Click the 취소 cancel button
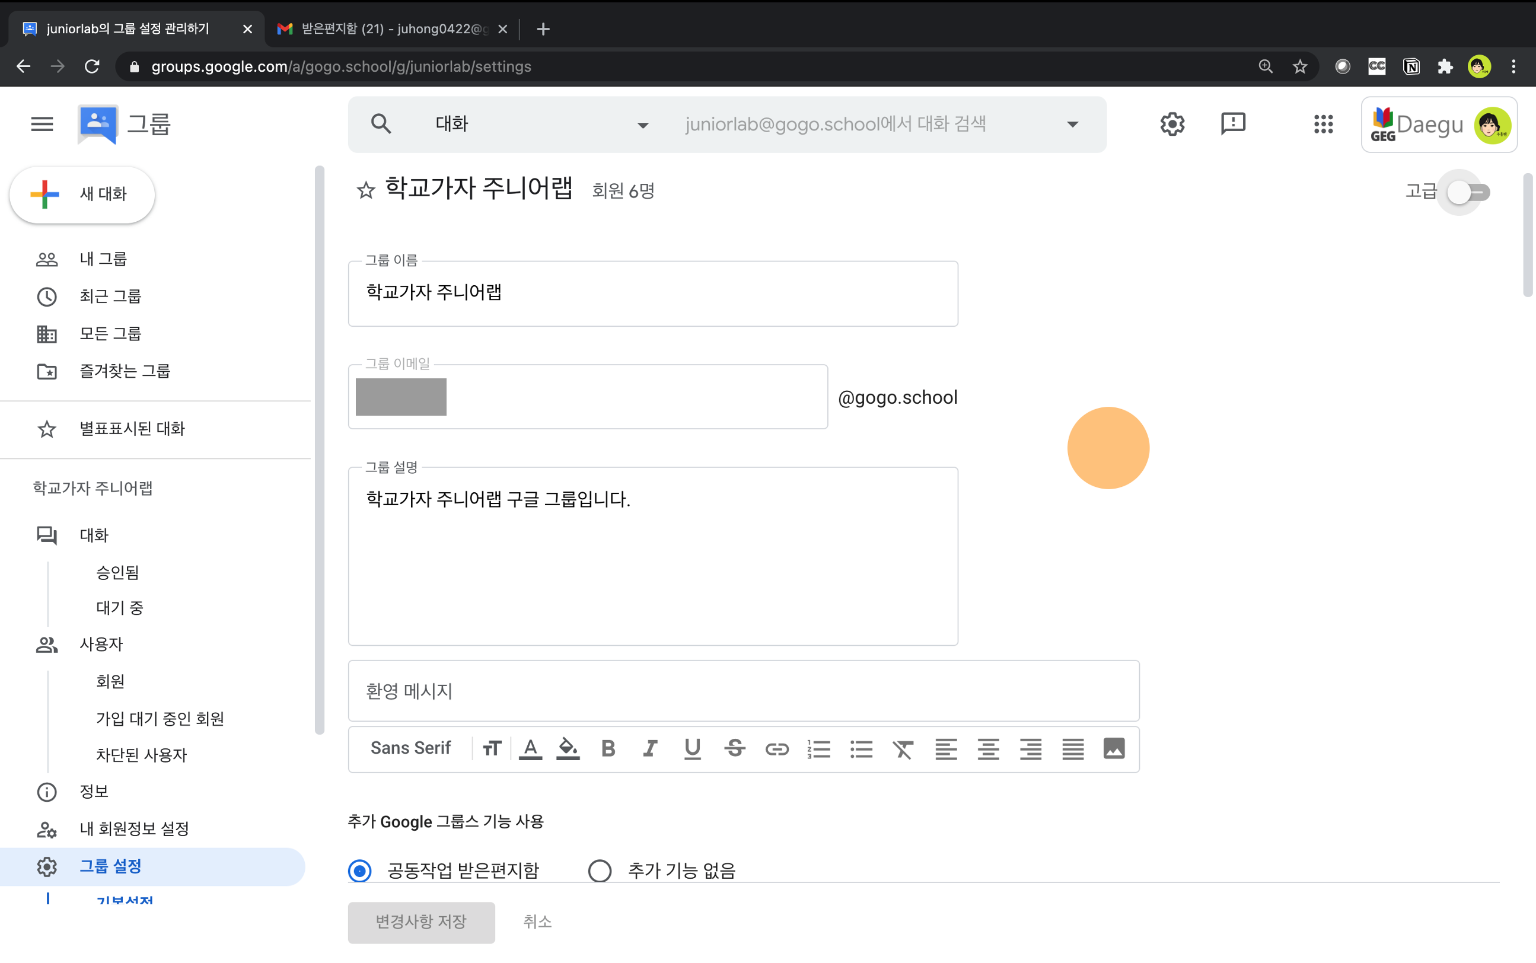The width and height of the screenshot is (1536, 963). pos(537,921)
